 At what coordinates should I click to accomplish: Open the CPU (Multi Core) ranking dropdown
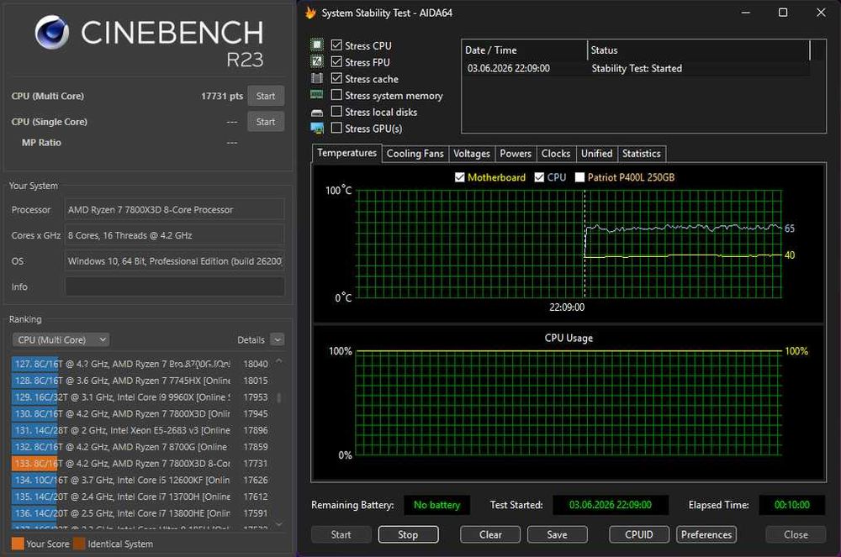click(x=61, y=339)
